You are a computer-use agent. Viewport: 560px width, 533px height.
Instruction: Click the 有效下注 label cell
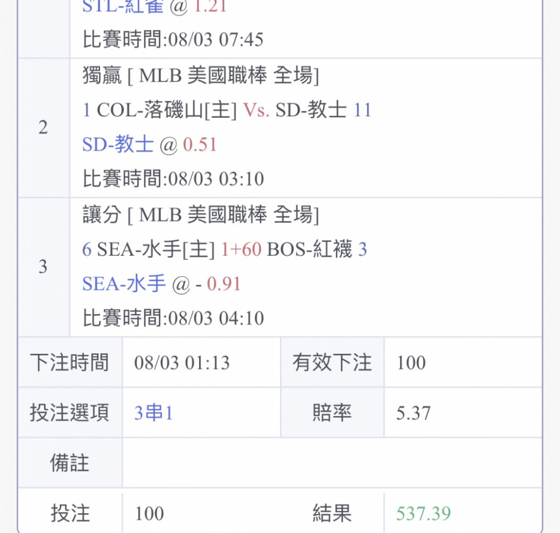[x=333, y=362]
